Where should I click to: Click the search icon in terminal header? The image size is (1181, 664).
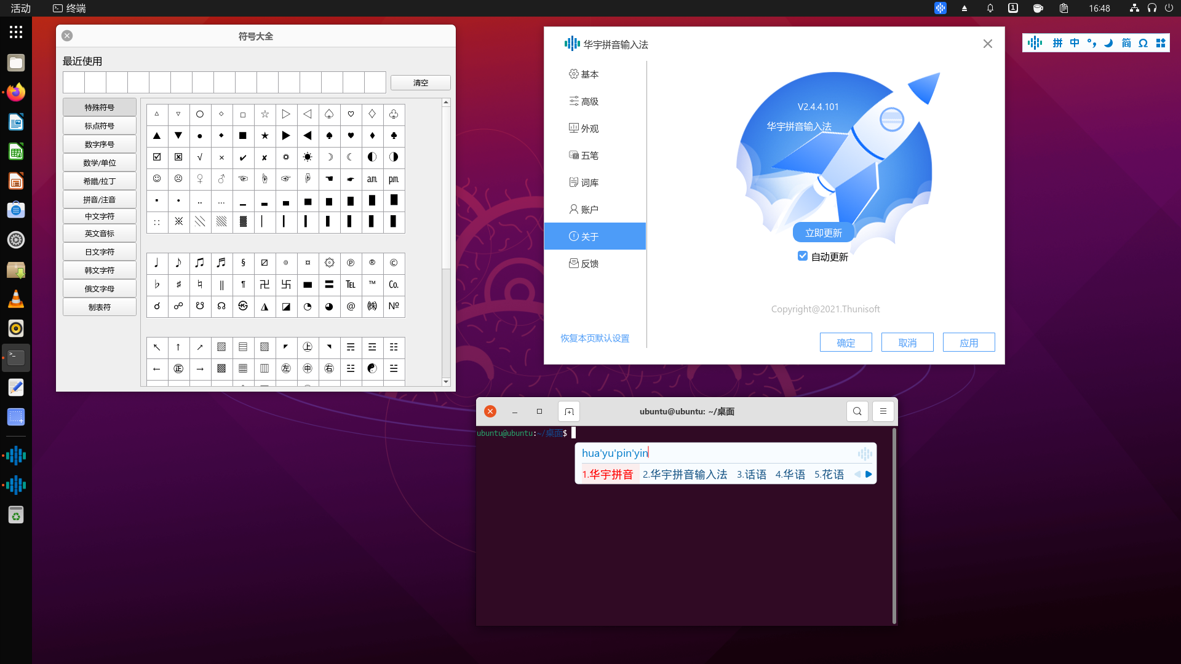(857, 411)
